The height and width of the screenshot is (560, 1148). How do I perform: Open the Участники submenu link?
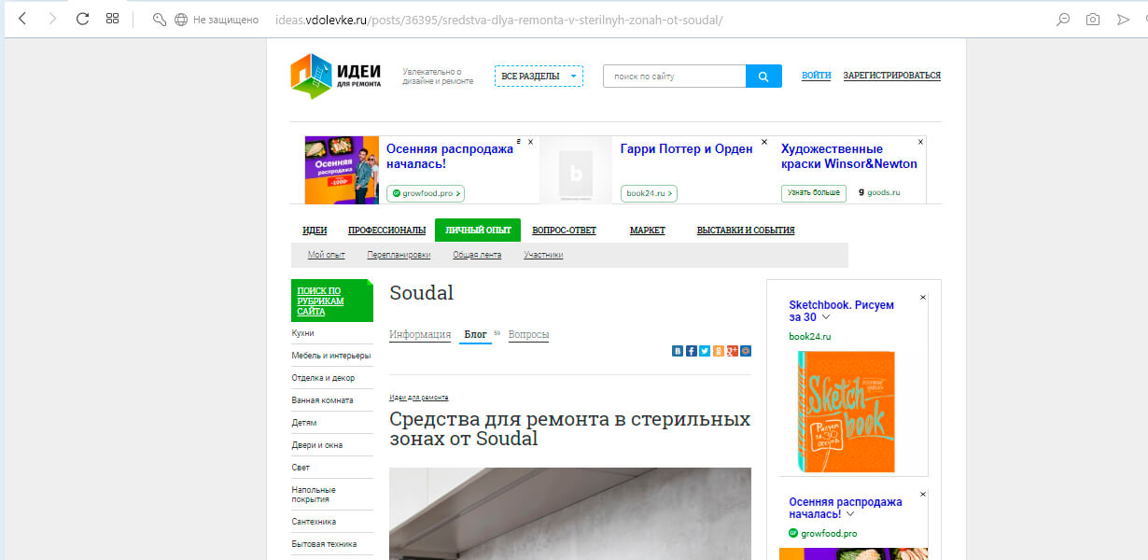coord(543,255)
